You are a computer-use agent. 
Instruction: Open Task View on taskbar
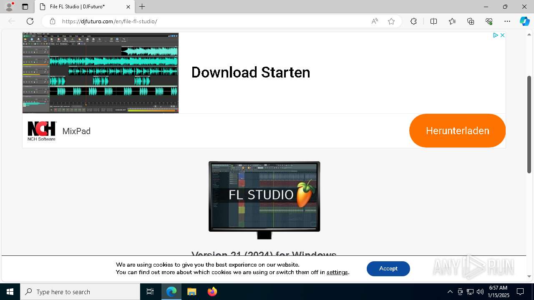150,292
